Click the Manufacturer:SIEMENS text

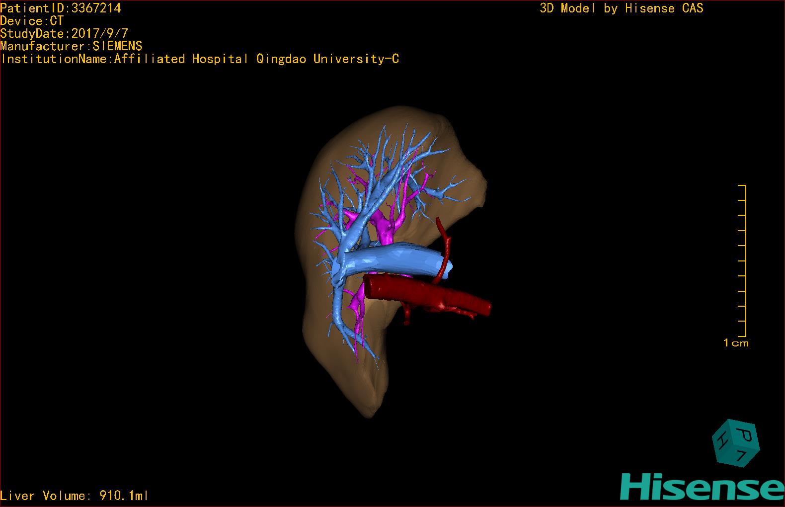pos(71,46)
